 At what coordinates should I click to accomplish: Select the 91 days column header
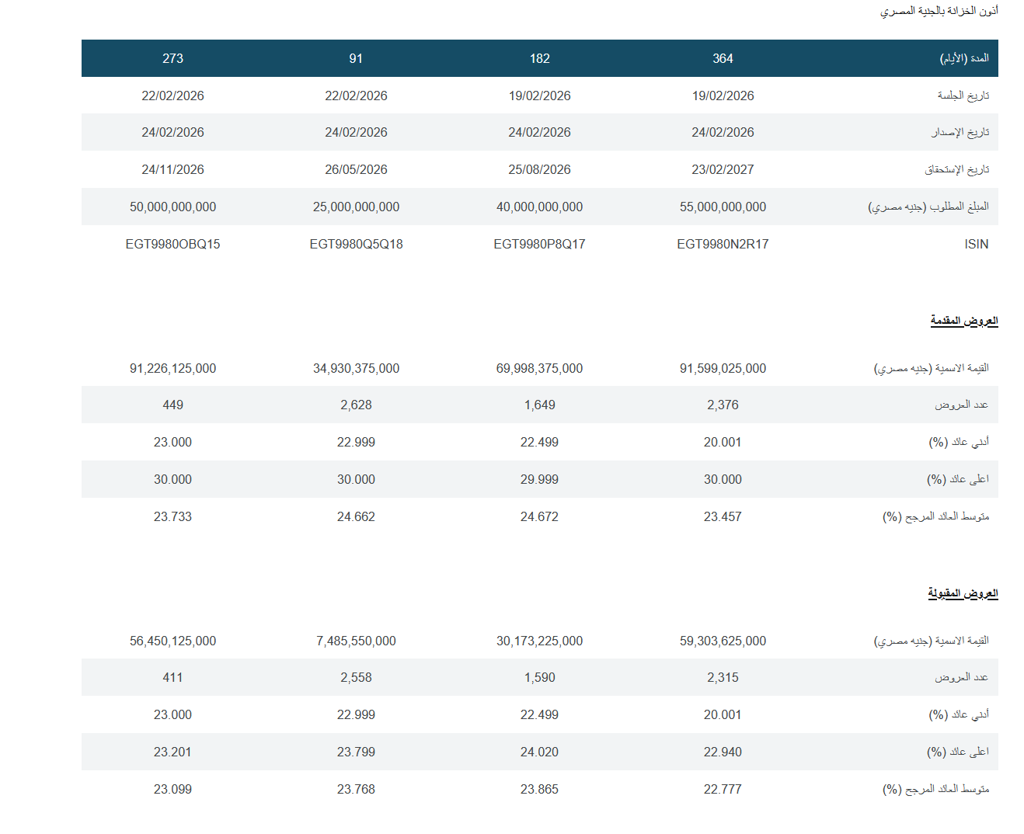coord(356,58)
